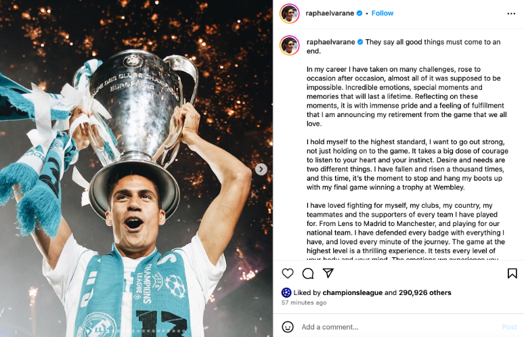Click the main trophy photo
Image resolution: width=524 pixels, height=337 pixels.
[135, 169]
